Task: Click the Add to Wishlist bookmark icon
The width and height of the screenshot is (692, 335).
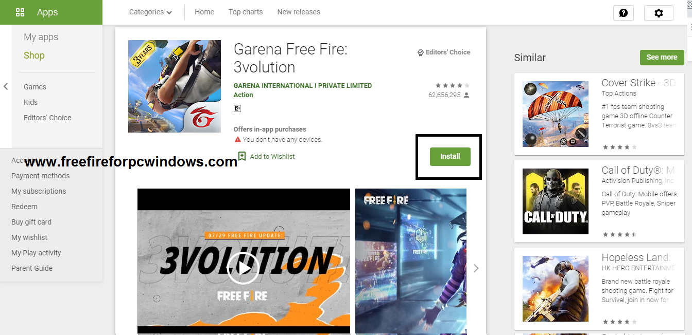Action: pyautogui.click(x=242, y=156)
